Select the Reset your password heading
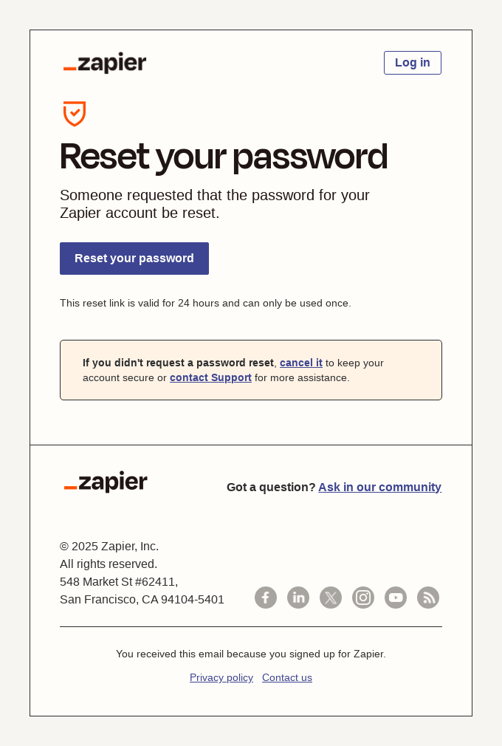Image resolution: width=502 pixels, height=746 pixels. [224, 157]
